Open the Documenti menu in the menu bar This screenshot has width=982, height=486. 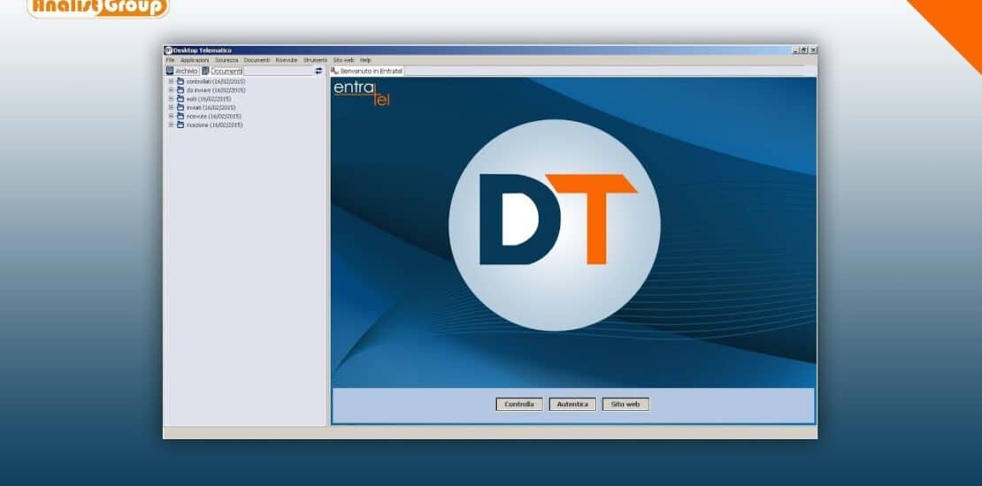click(257, 60)
